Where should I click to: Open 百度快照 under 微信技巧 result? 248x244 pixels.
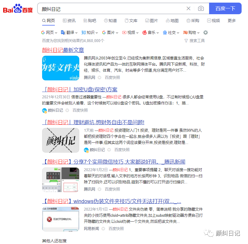point(112,189)
